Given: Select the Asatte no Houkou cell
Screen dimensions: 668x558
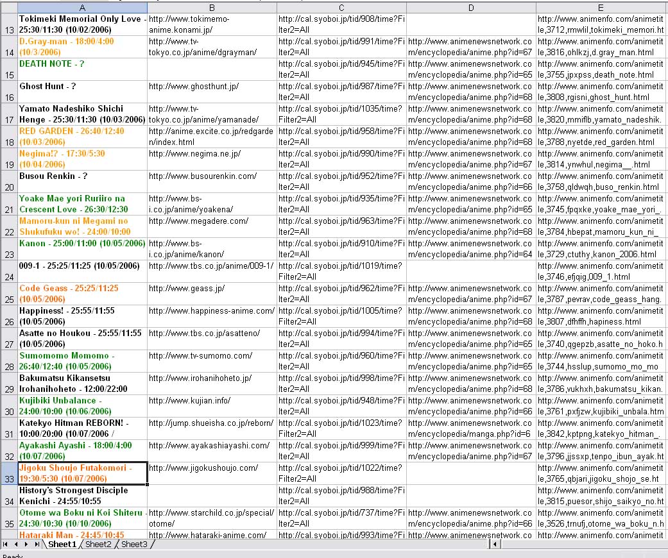Looking at the screenshot, I should [x=82, y=339].
